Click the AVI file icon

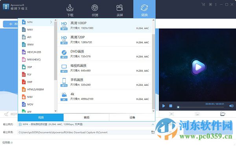[24, 37]
